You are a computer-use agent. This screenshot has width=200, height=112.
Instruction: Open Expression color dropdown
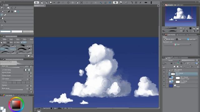click(177, 44)
